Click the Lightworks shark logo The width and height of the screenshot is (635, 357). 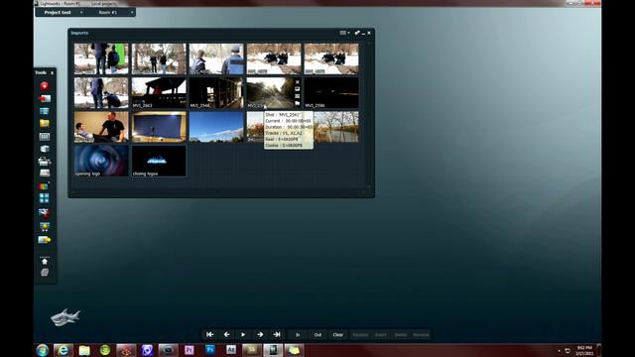[65, 317]
